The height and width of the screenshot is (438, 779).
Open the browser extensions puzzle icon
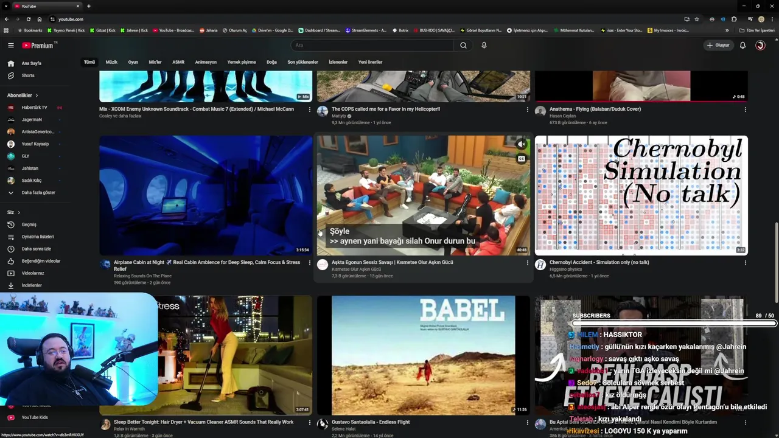click(734, 19)
